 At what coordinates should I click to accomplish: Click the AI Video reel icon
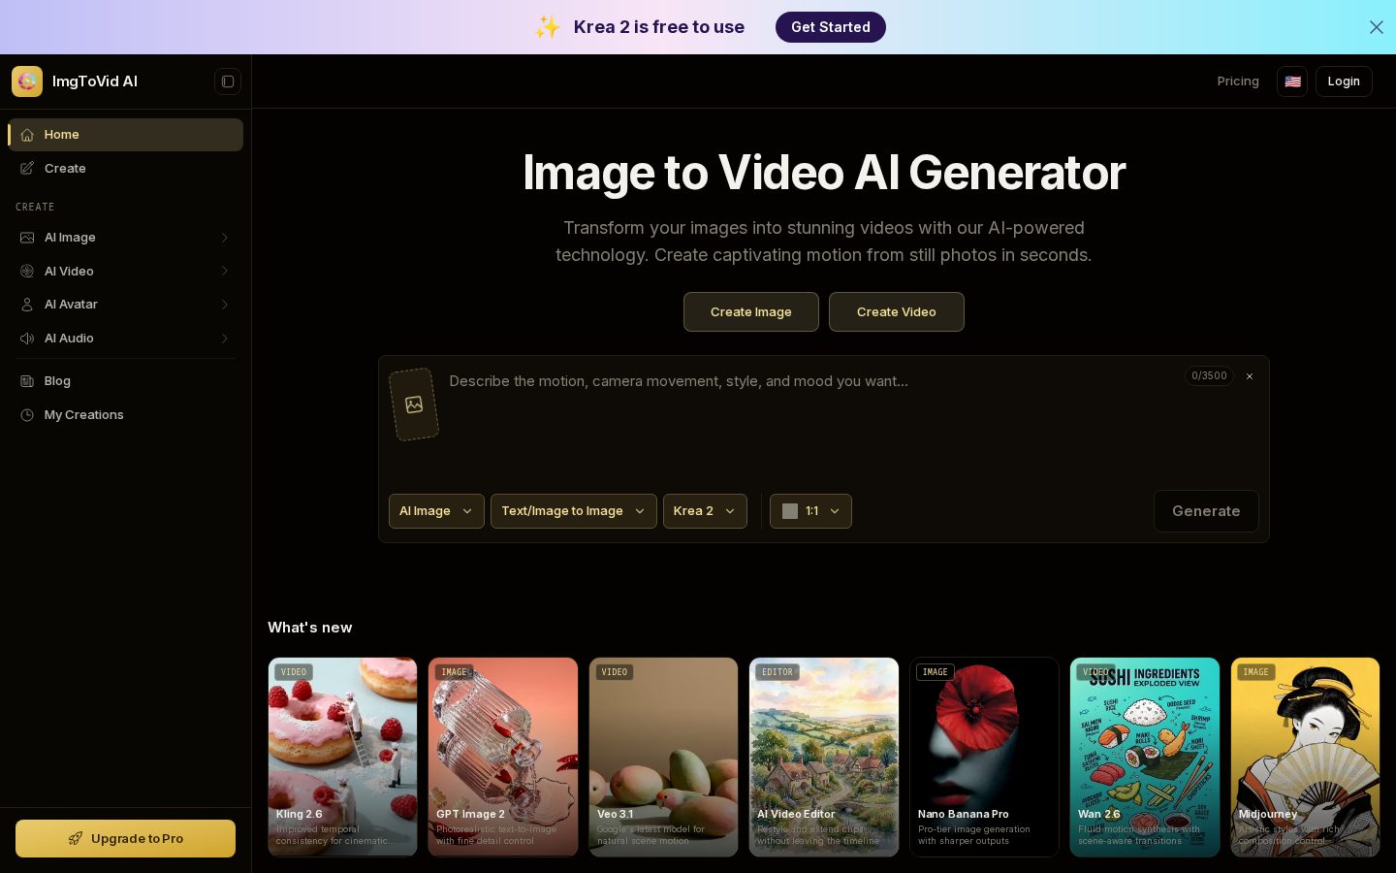pos(27,272)
